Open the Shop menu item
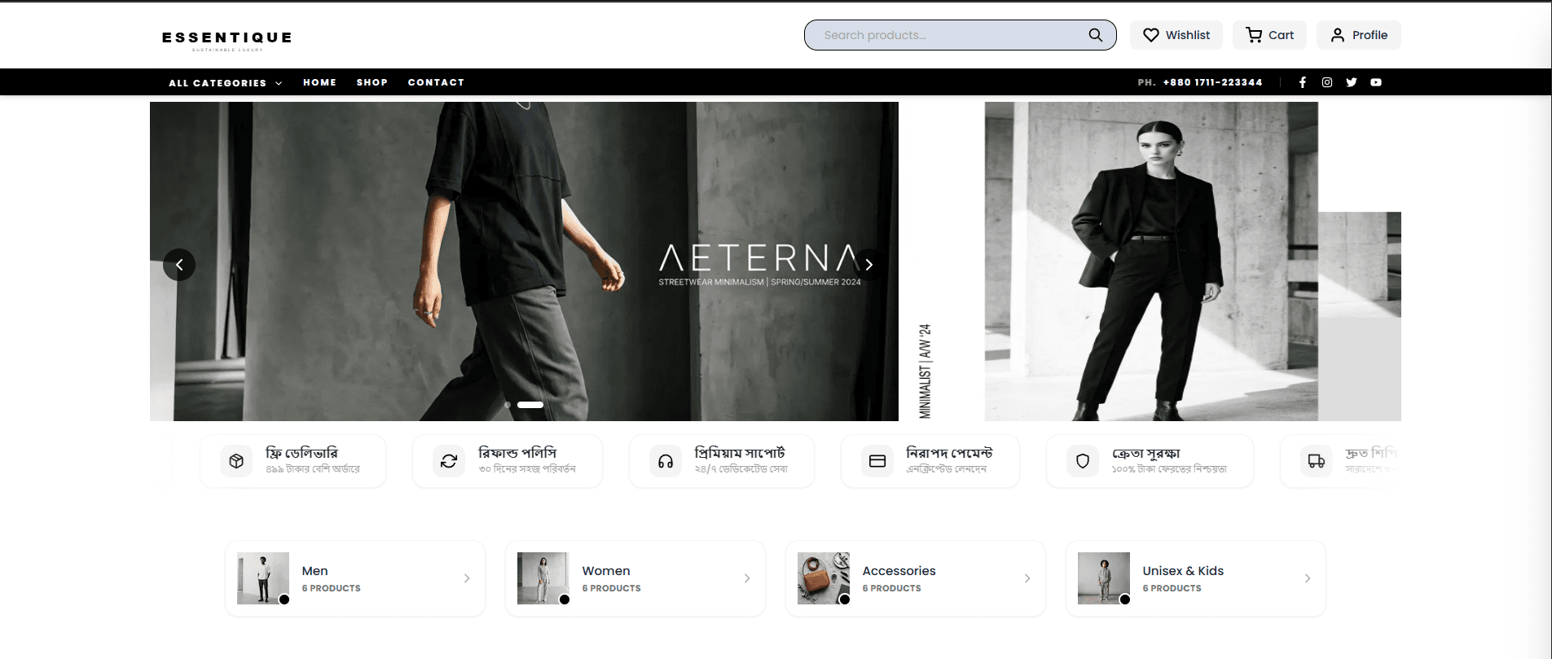The image size is (1552, 659). click(x=372, y=82)
